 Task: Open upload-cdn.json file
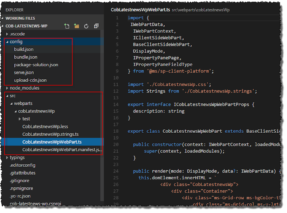[x=30, y=80]
